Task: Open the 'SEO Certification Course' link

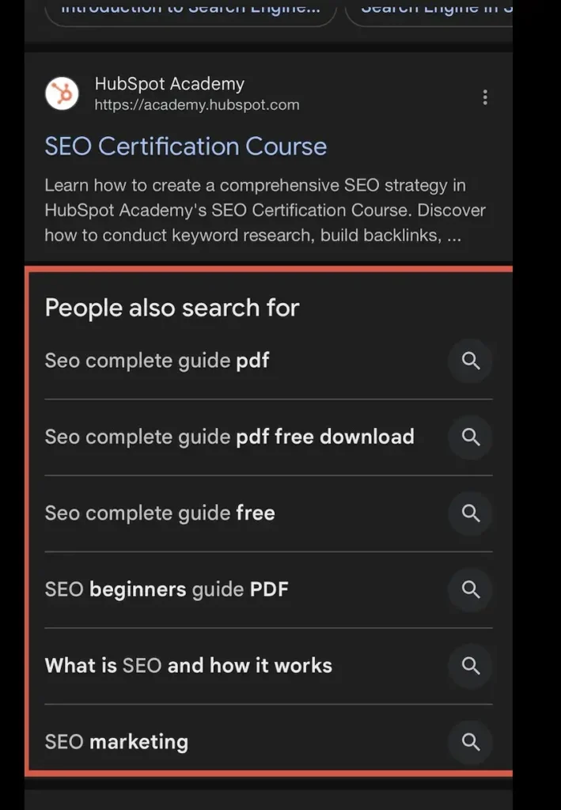Action: (x=185, y=146)
